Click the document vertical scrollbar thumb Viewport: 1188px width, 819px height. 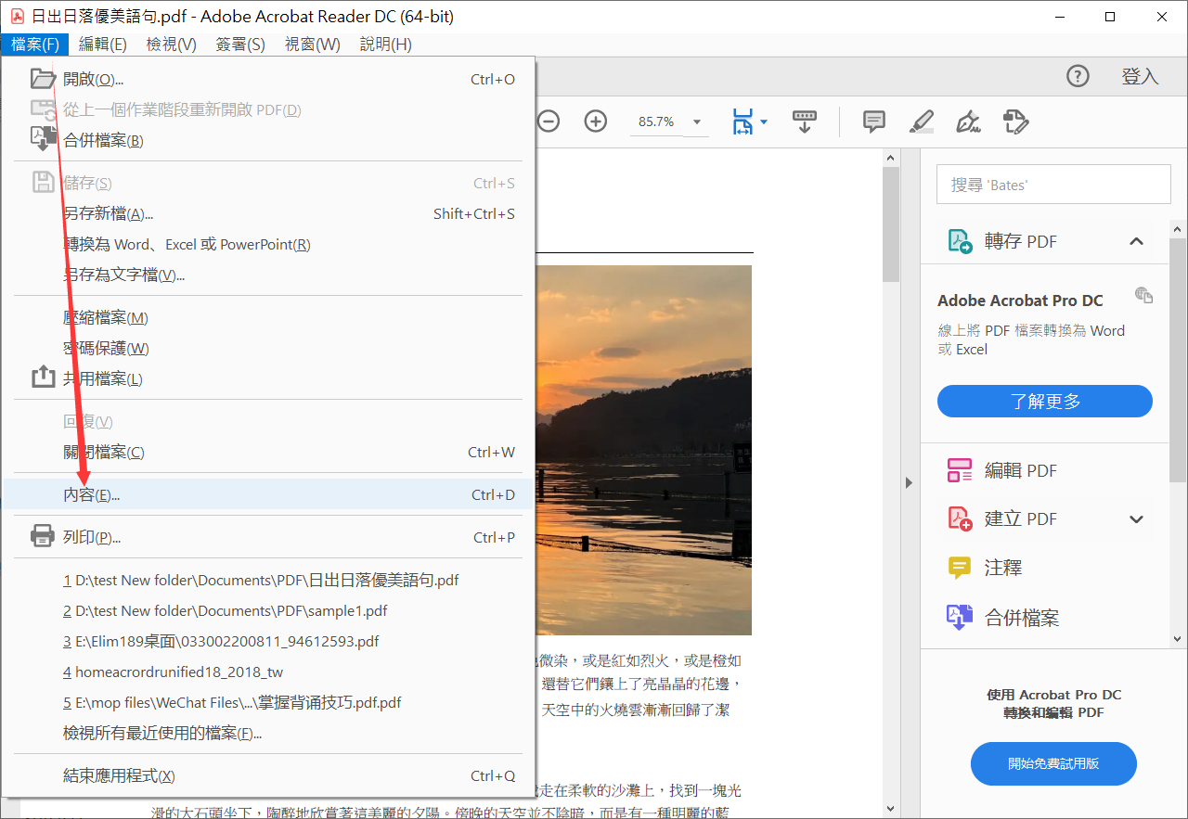tap(891, 224)
